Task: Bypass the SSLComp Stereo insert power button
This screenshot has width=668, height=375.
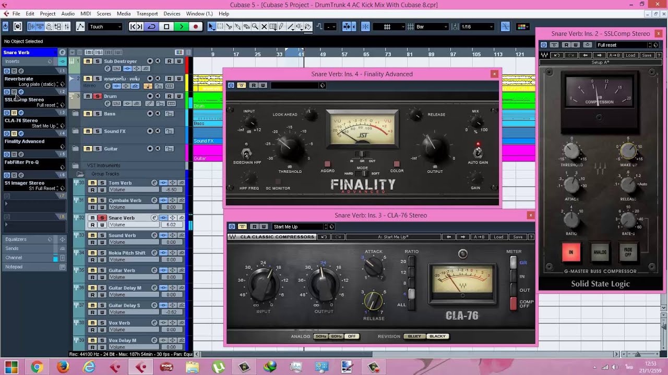Action: point(6,92)
